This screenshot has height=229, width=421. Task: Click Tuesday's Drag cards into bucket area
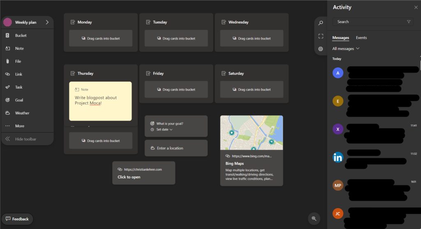tap(176, 38)
